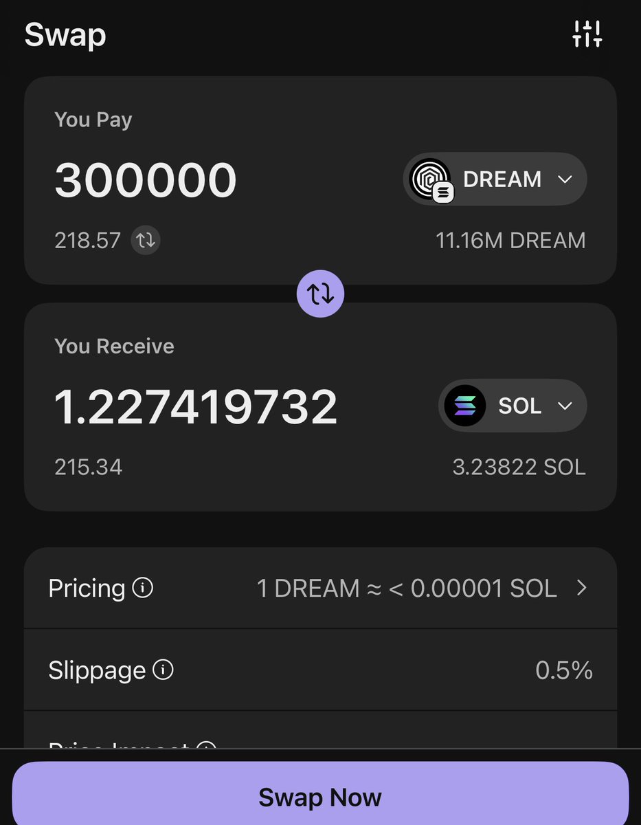This screenshot has width=641, height=825.
Task: Open swap settings sliders icon
Action: [587, 34]
